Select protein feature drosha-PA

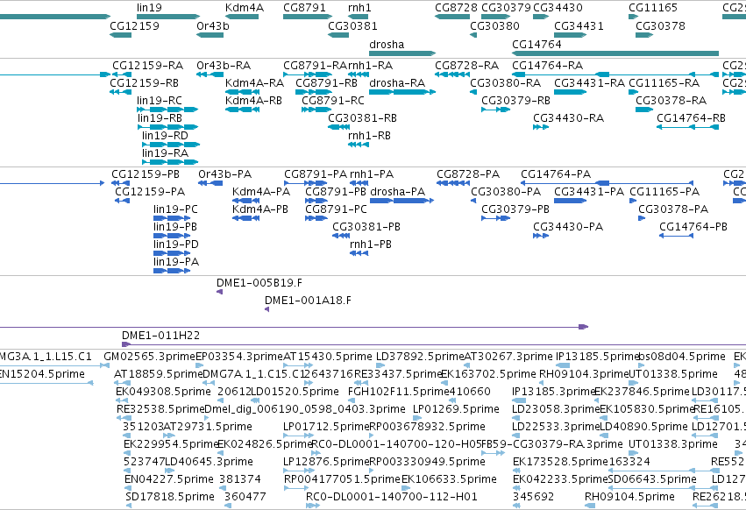[402, 201]
